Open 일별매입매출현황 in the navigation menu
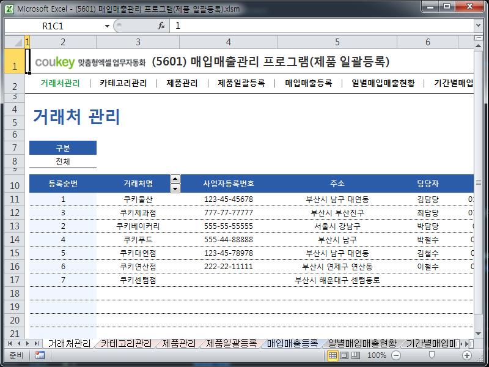The width and height of the screenshot is (489, 367). [x=383, y=83]
